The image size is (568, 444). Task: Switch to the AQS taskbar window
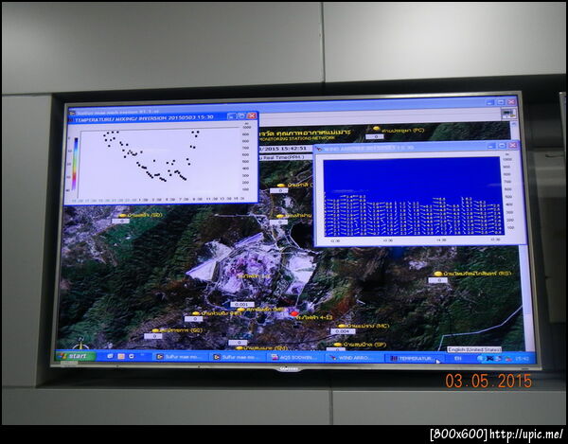[294, 358]
